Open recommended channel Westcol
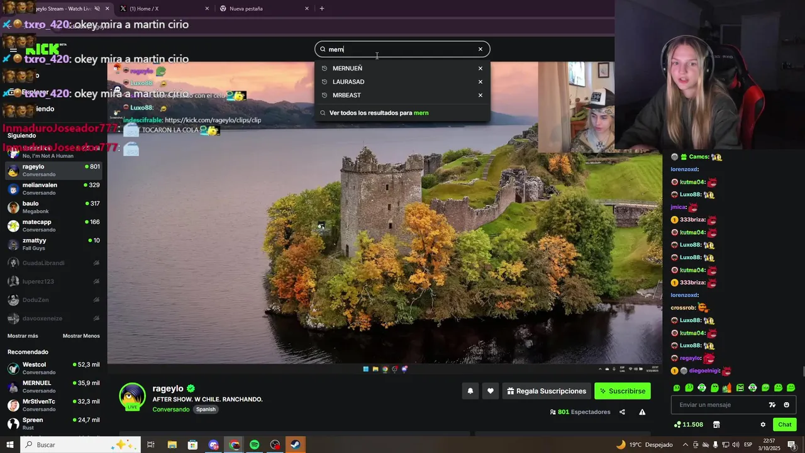 click(53, 368)
